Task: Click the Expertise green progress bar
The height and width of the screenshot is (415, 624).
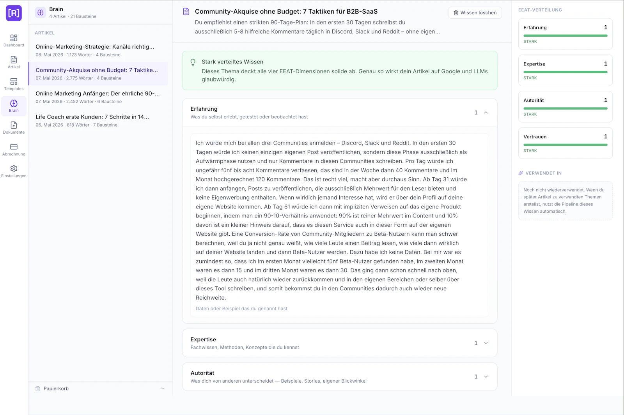Action: point(565,72)
